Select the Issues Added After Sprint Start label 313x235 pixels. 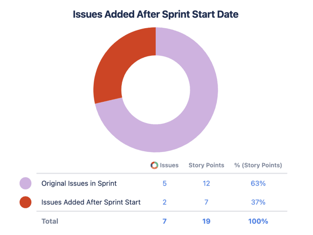(x=91, y=202)
